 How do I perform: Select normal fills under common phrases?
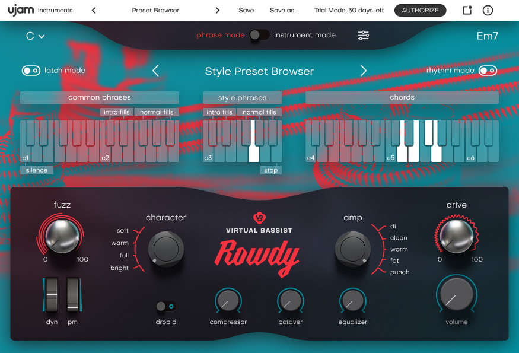tap(157, 112)
